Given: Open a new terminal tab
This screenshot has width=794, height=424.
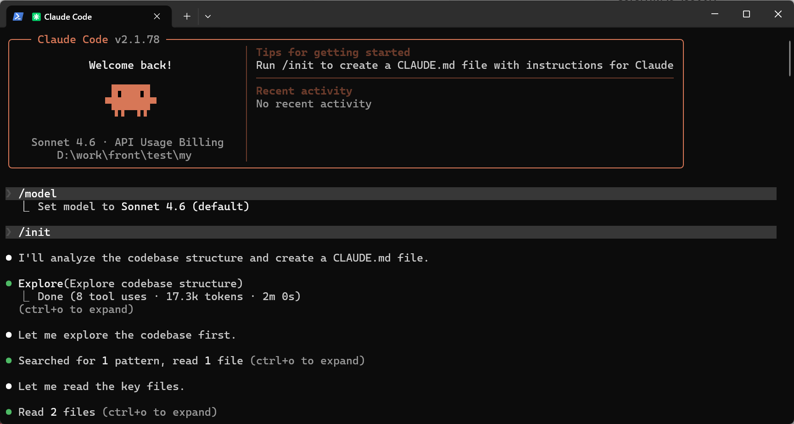Looking at the screenshot, I should [187, 17].
